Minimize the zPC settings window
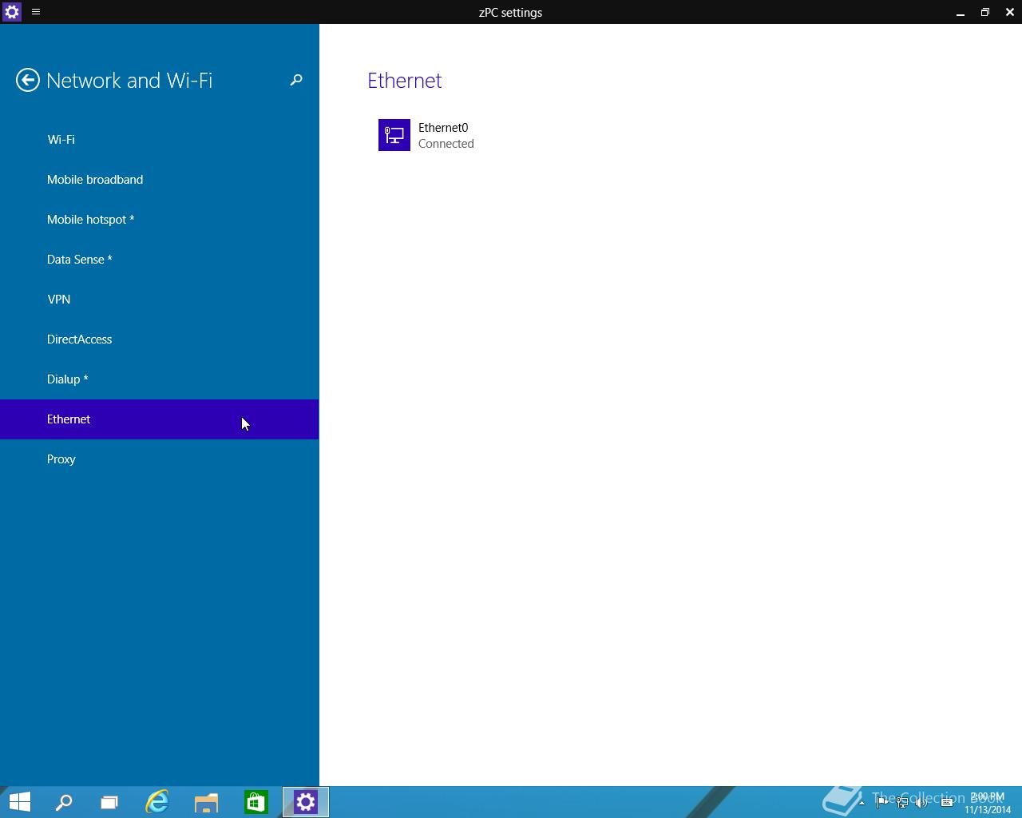The width and height of the screenshot is (1022, 818). click(961, 12)
